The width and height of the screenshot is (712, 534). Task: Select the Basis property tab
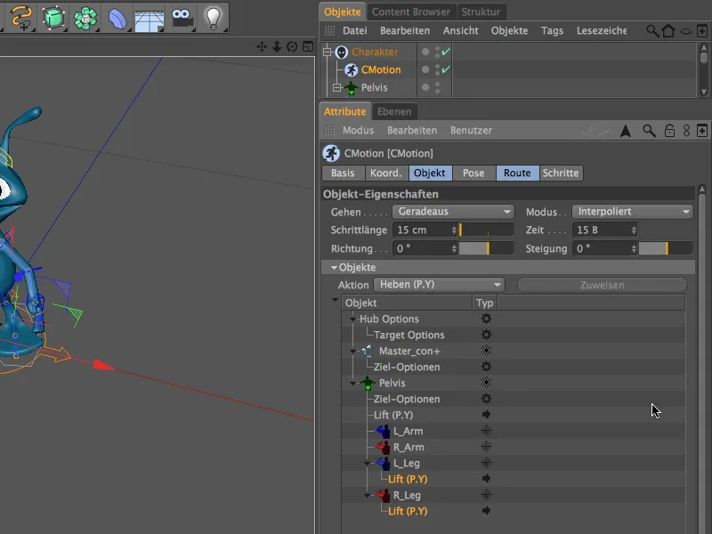(343, 173)
